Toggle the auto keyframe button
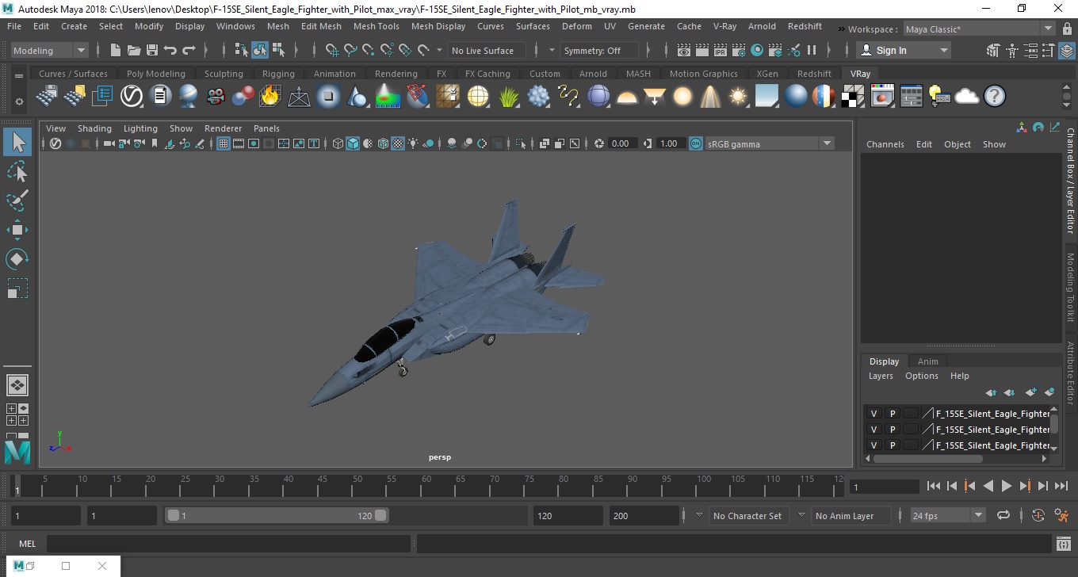Viewport: 1078px width, 577px height. (x=1038, y=515)
